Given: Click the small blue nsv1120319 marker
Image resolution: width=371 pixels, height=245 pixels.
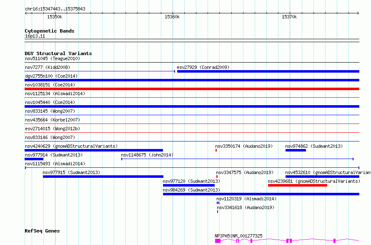Looking at the screenshot, I should coord(218,203).
